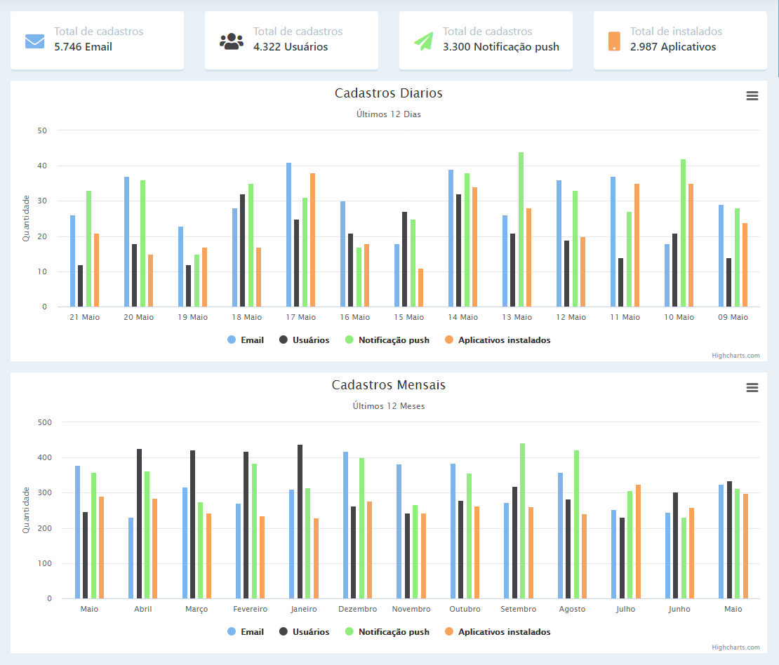Select the 5.746 Email total card

[97, 40]
